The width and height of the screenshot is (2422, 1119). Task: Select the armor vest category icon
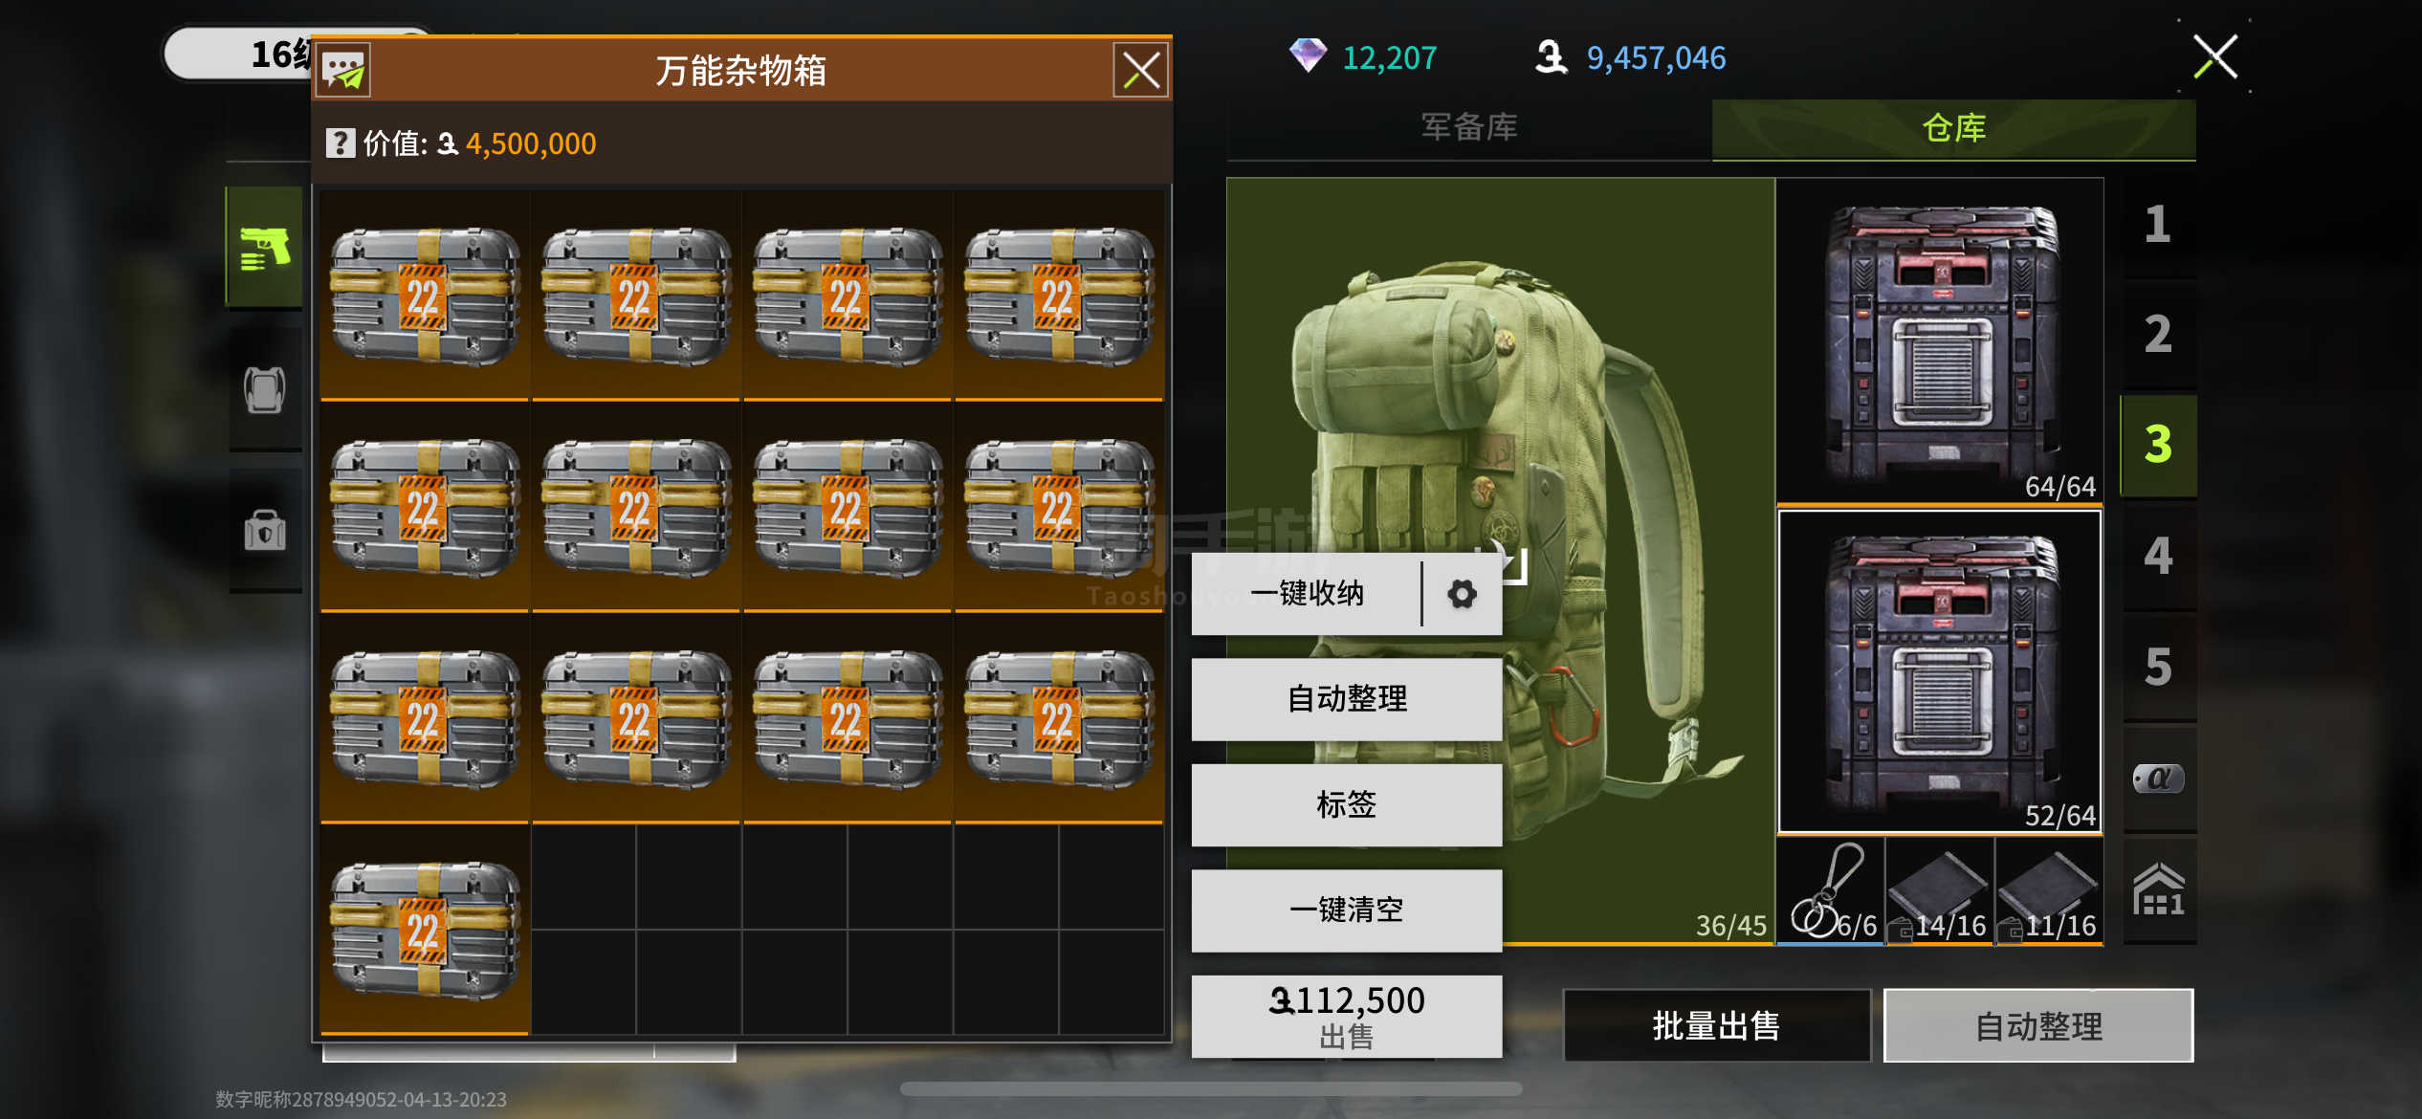pyautogui.click(x=265, y=390)
